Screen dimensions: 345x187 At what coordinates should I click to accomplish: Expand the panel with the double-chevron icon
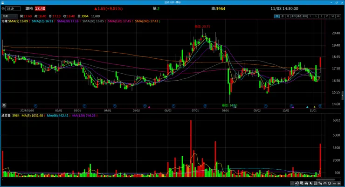[4, 105]
